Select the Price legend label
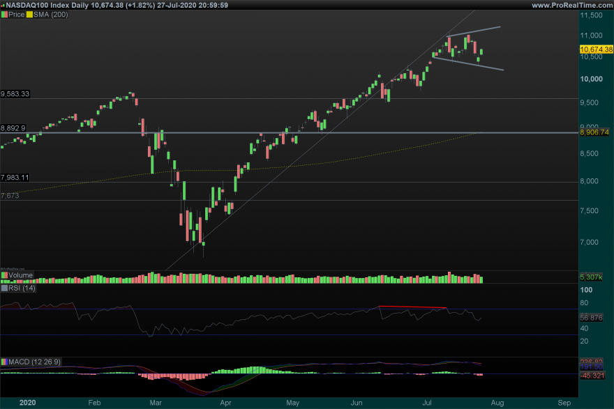The image size is (614, 409). 17,15
